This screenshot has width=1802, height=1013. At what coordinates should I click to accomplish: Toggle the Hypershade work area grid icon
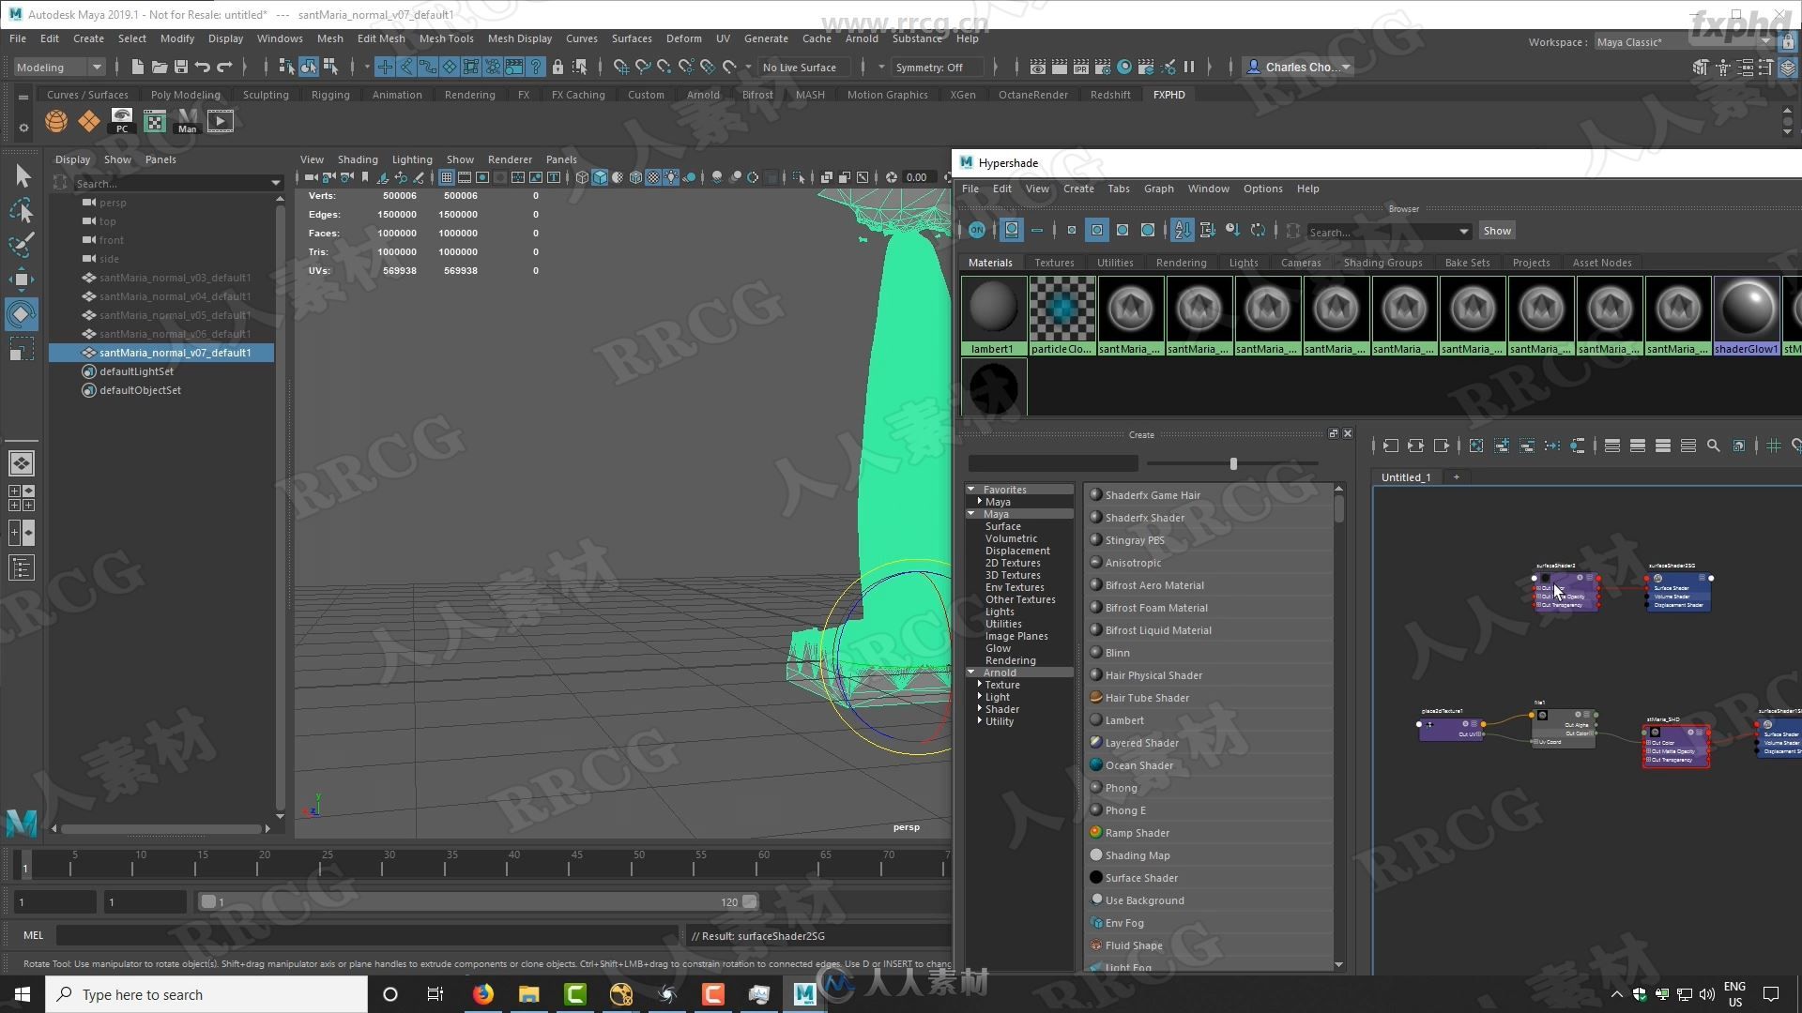[1773, 446]
